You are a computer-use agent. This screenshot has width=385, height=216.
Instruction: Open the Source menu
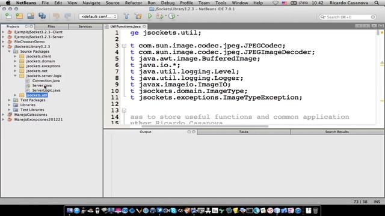point(112,3)
